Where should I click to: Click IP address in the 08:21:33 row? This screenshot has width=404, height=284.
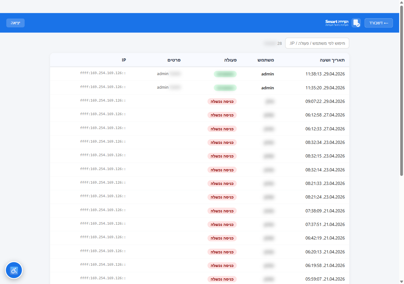(103, 182)
